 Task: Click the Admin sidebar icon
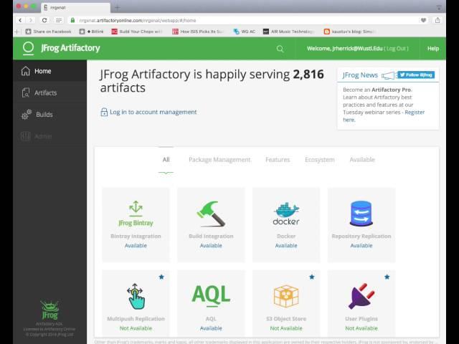[26, 136]
